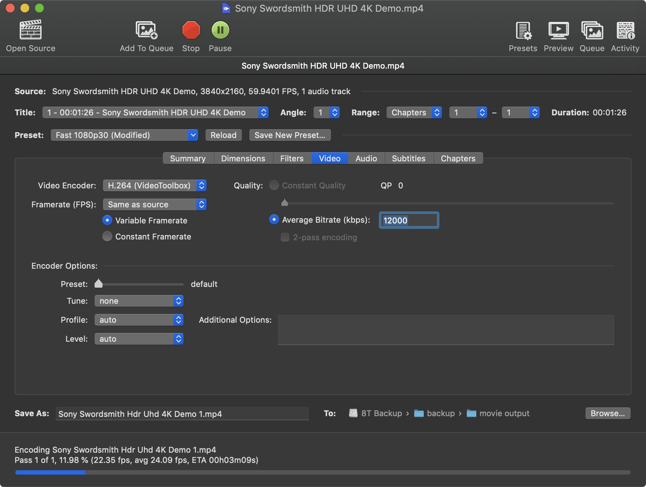The height and width of the screenshot is (487, 646).
Task: Click the source info '3840x2160, 59.9401 FPS' text
Action: click(x=249, y=91)
